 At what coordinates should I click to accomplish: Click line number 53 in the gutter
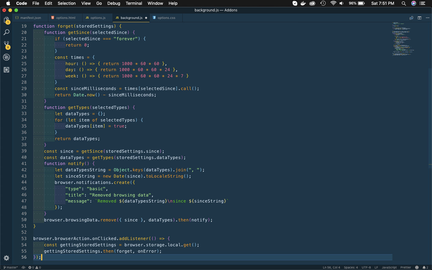tap(24, 238)
